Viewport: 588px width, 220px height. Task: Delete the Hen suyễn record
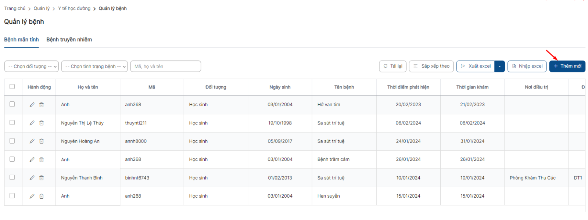click(42, 196)
